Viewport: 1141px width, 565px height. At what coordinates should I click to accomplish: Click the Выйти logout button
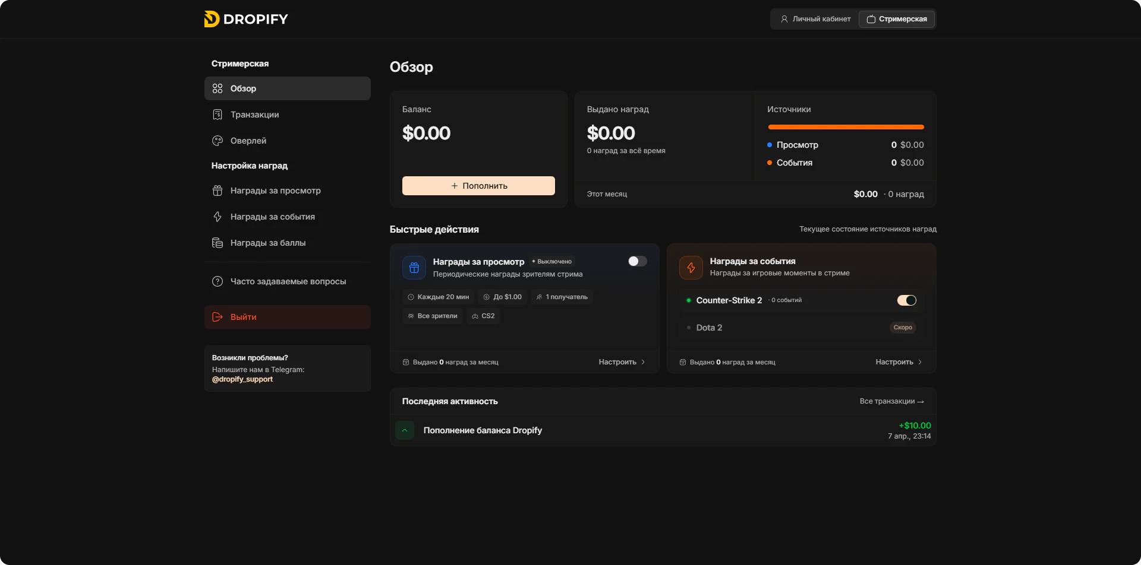click(288, 317)
